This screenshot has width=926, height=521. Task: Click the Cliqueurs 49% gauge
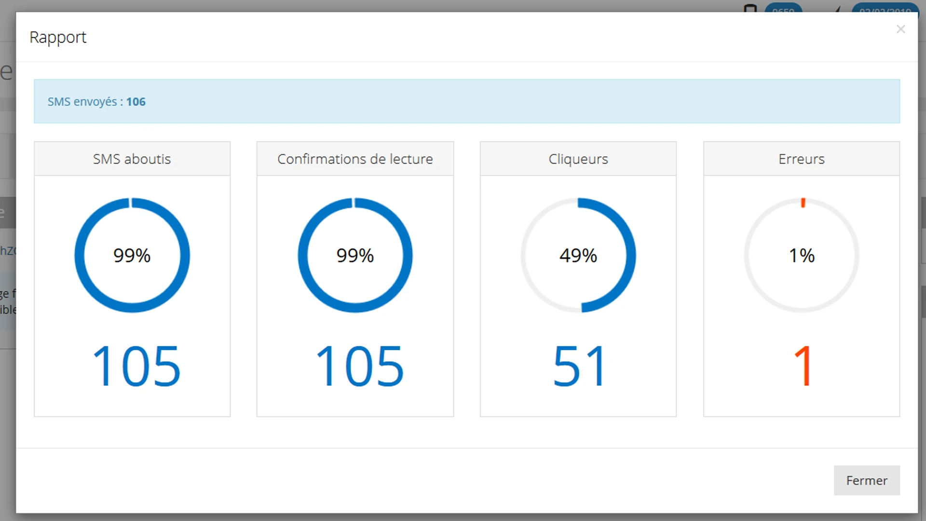coord(578,255)
